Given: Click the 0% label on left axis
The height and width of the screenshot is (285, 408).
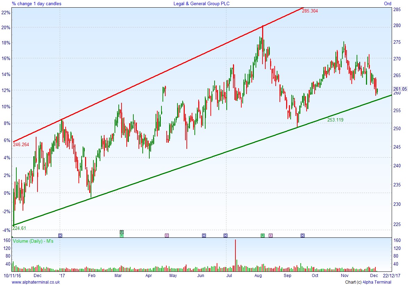Looking at the screenshot, I should point(7,193).
